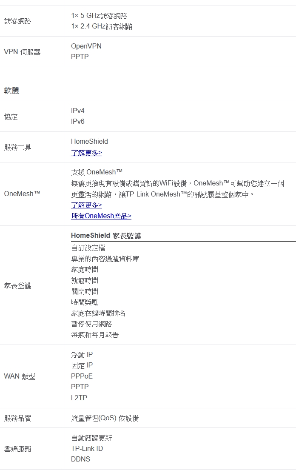The height and width of the screenshot is (470, 296).
Task: Open the OneMesh 了解更多 link
Action: [86, 205]
